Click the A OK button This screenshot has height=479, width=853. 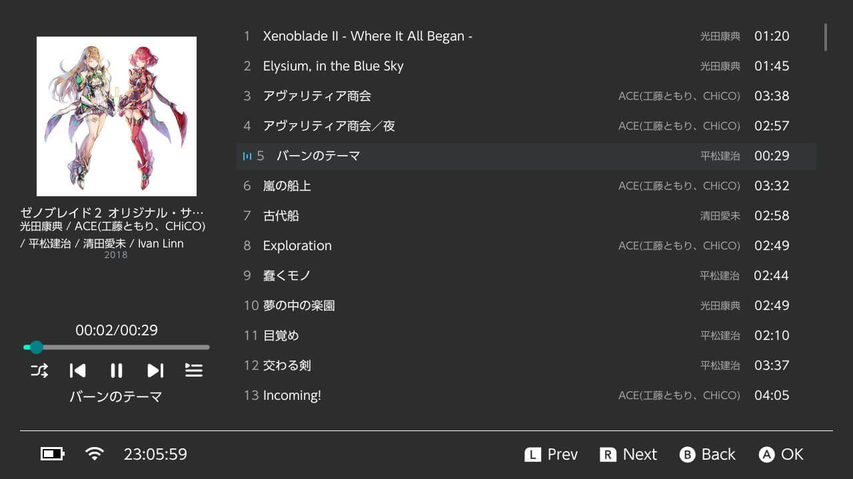coord(781,454)
